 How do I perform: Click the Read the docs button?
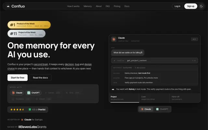pyautogui.click(x=40, y=78)
